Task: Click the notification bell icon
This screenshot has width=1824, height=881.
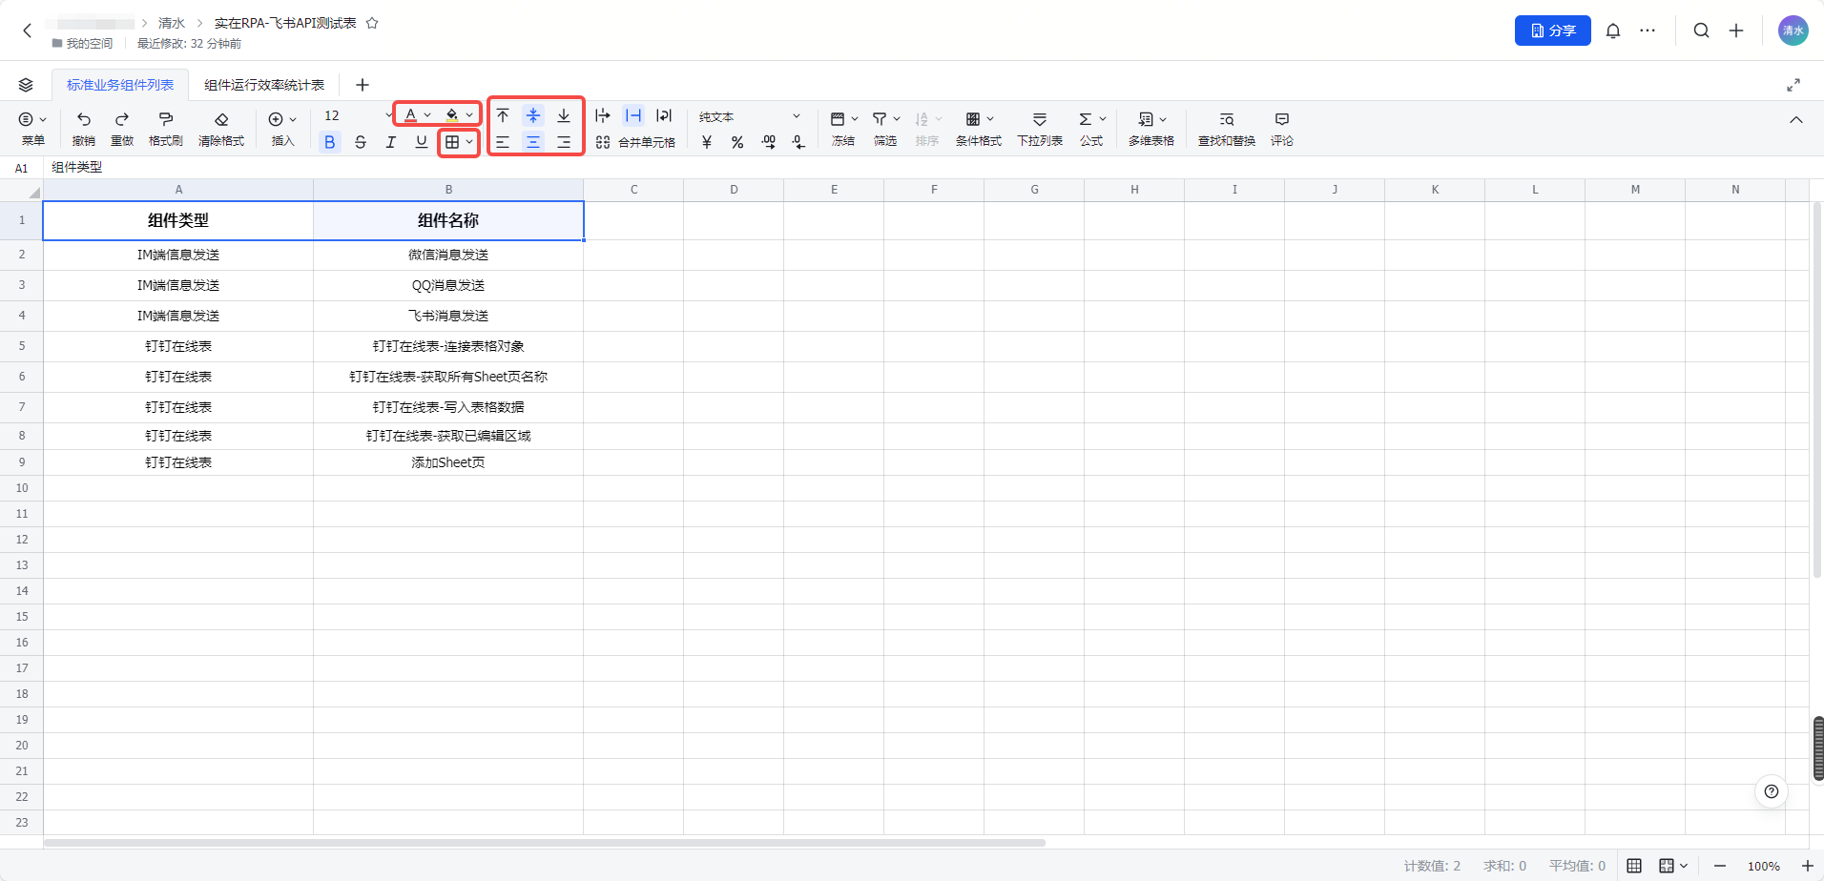Action: (1612, 31)
